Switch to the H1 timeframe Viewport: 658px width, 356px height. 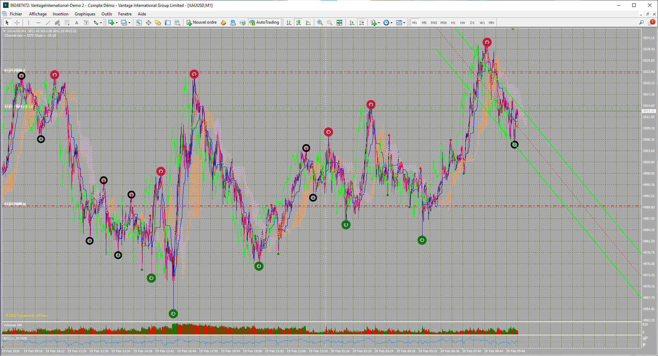click(453, 23)
